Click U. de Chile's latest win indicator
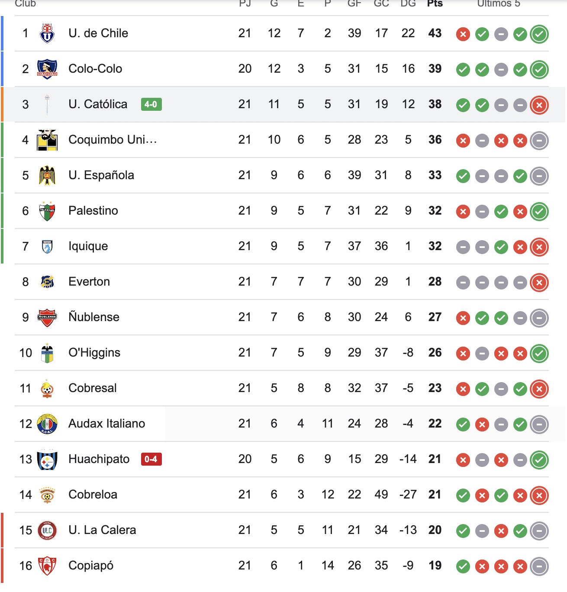Viewport: 567px width, 592px height. [x=539, y=34]
